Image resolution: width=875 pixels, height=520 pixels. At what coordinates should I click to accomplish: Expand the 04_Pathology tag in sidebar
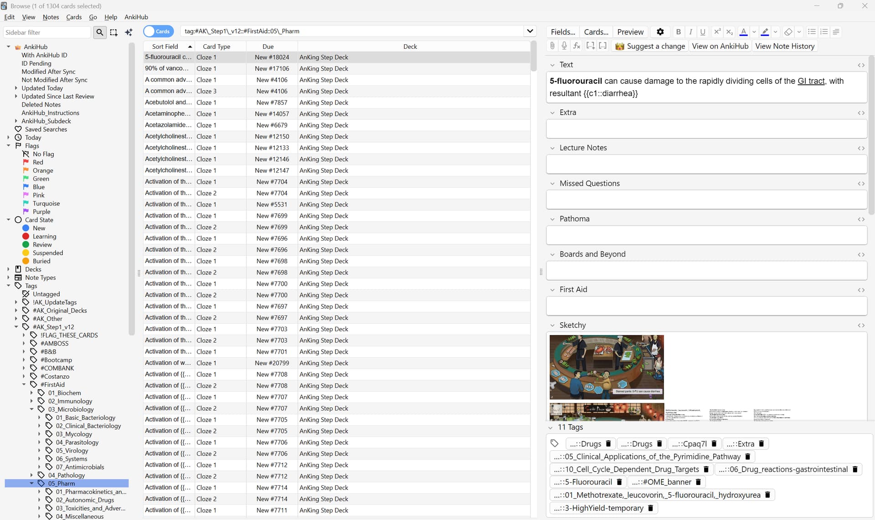coord(31,475)
